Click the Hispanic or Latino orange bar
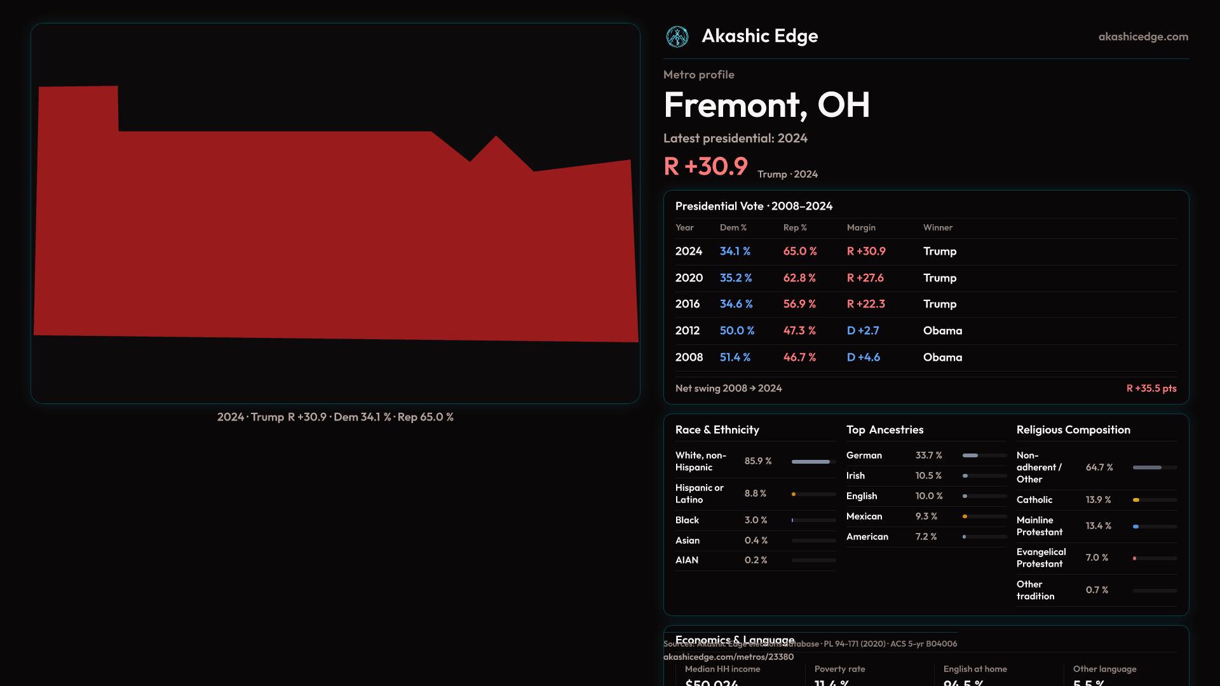The width and height of the screenshot is (1220, 686). point(794,494)
